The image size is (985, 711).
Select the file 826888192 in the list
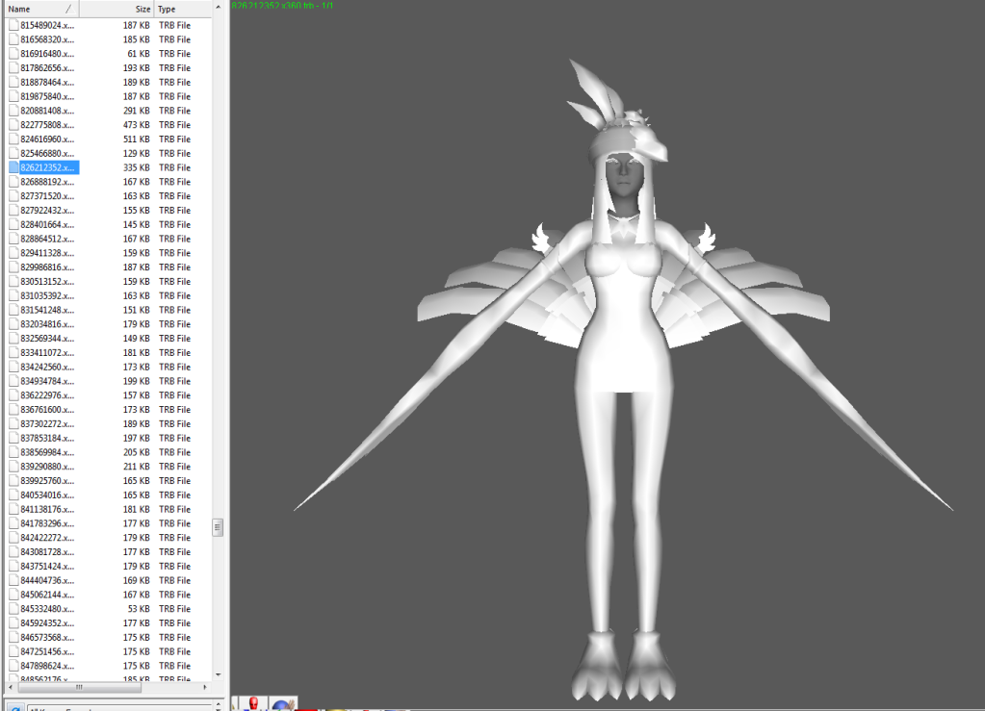tap(47, 182)
